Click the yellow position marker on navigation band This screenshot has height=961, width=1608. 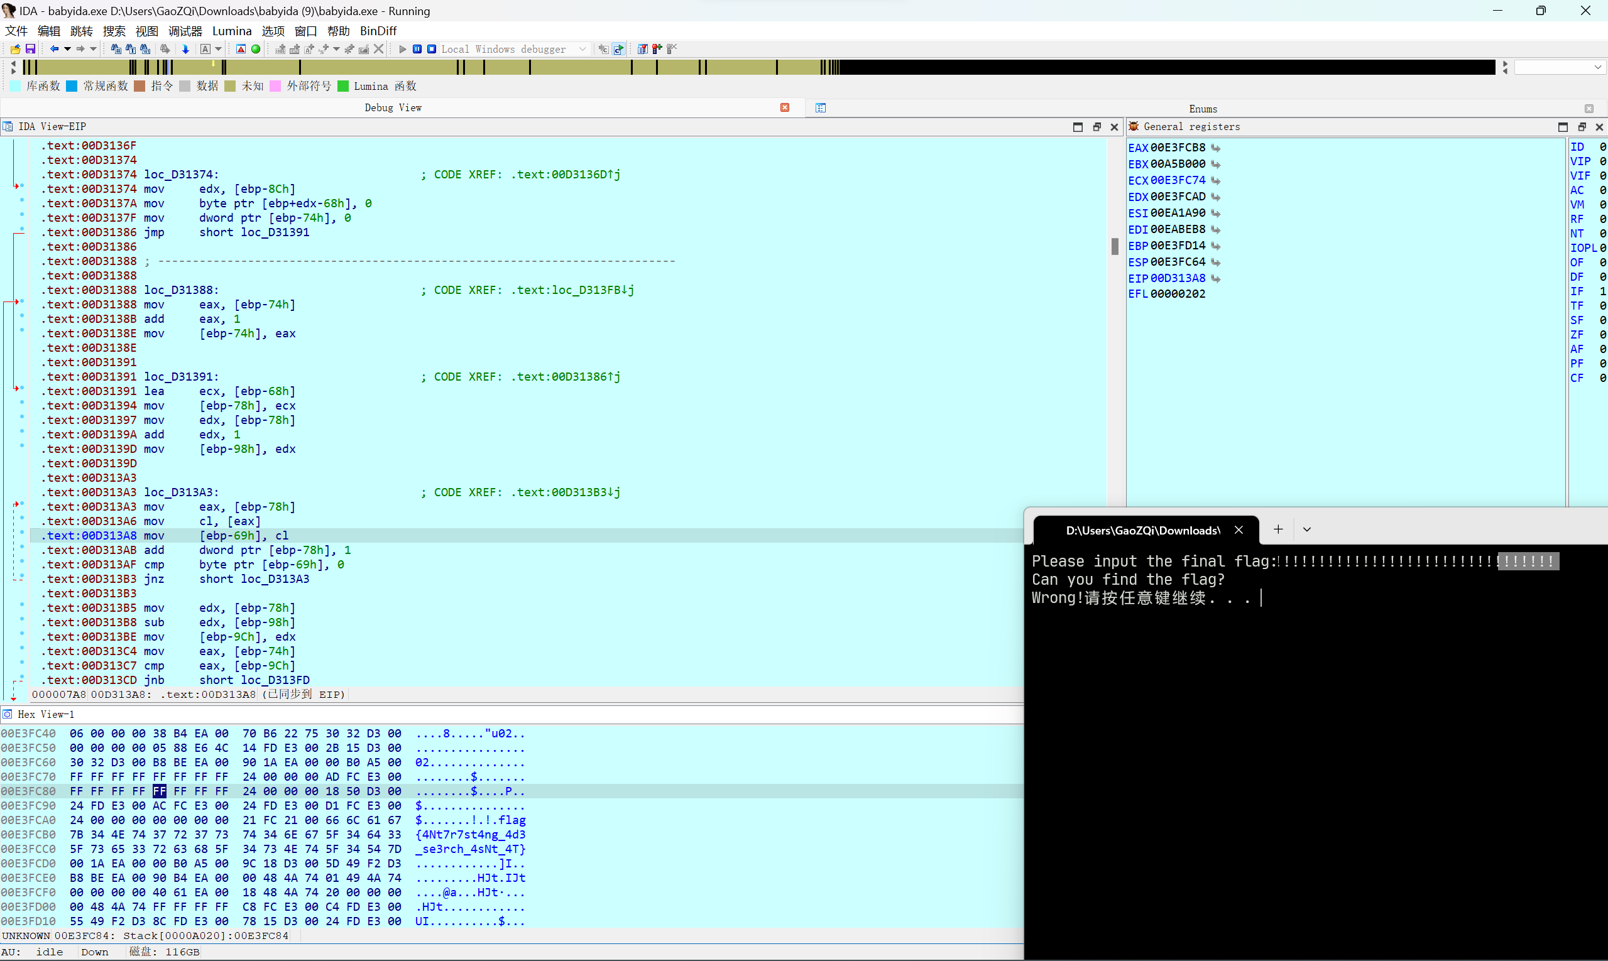(x=212, y=63)
